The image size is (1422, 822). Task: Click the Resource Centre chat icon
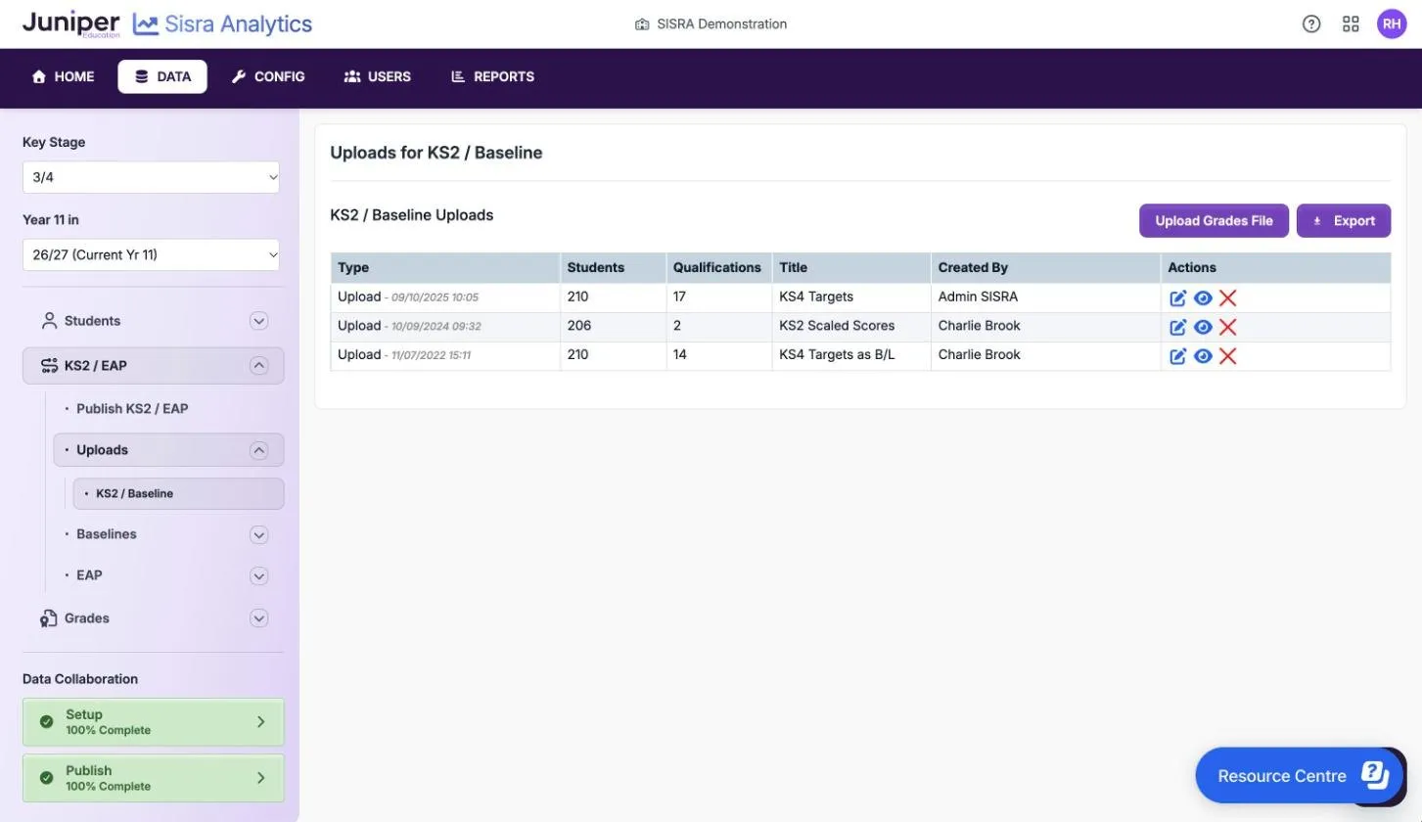(x=1375, y=775)
